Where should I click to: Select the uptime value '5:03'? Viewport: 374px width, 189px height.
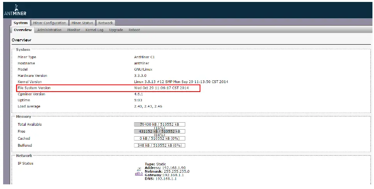coord(138,100)
